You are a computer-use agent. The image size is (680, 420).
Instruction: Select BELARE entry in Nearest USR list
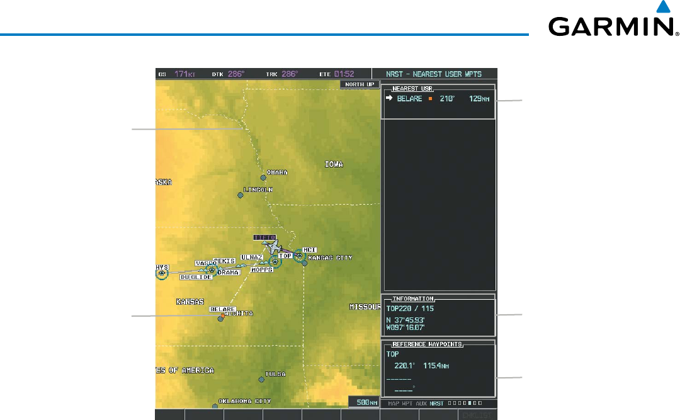click(409, 99)
